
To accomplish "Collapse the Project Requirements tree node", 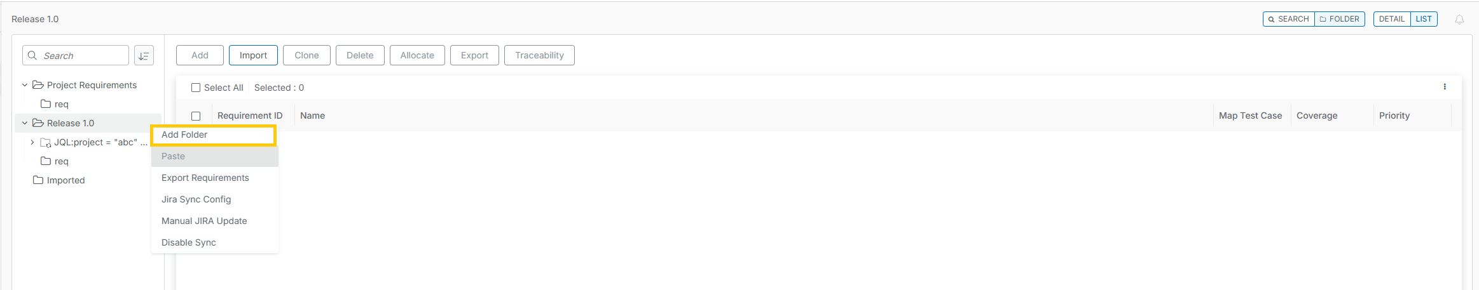I will pyautogui.click(x=25, y=85).
